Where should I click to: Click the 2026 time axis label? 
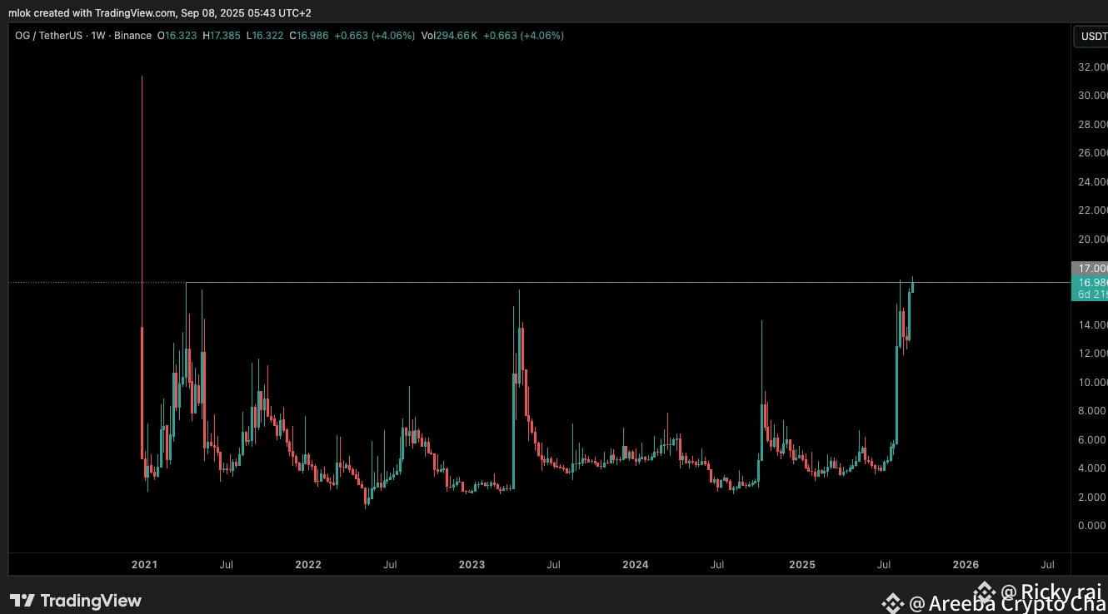[x=966, y=565]
